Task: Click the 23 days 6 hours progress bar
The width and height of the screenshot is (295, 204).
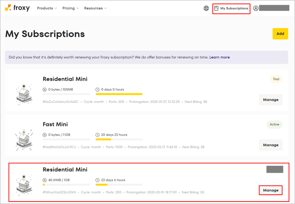Action: 119,185
